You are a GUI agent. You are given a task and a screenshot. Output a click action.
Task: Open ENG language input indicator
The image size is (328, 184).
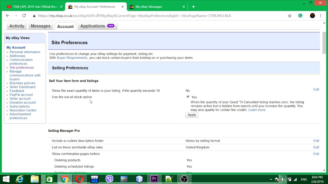coord(304,179)
